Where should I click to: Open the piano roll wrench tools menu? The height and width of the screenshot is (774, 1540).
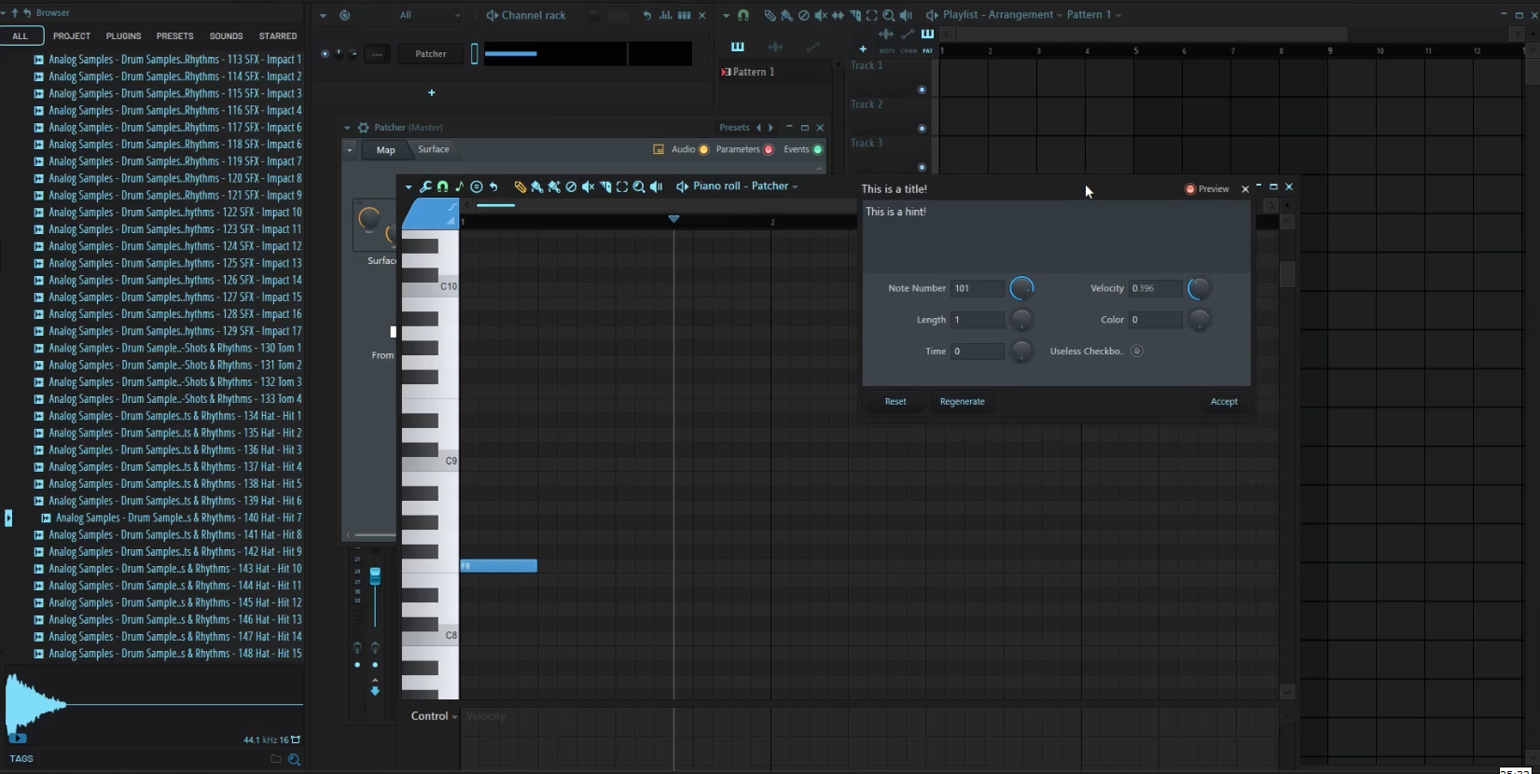(x=425, y=187)
